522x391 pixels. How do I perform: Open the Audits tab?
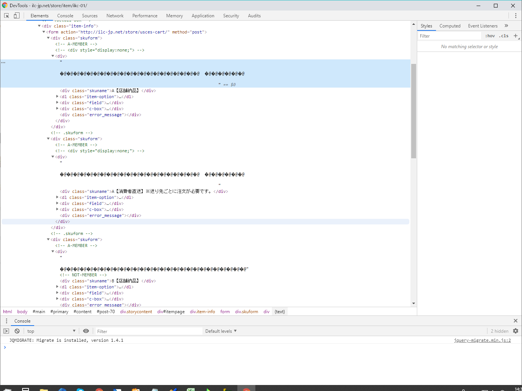pos(254,16)
